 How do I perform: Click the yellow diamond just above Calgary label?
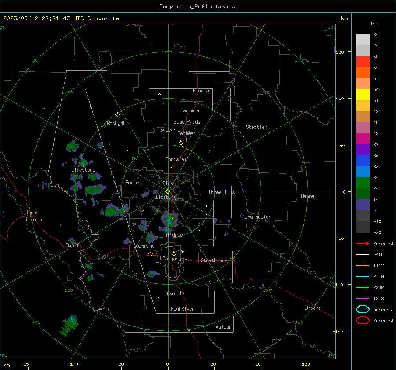click(174, 253)
